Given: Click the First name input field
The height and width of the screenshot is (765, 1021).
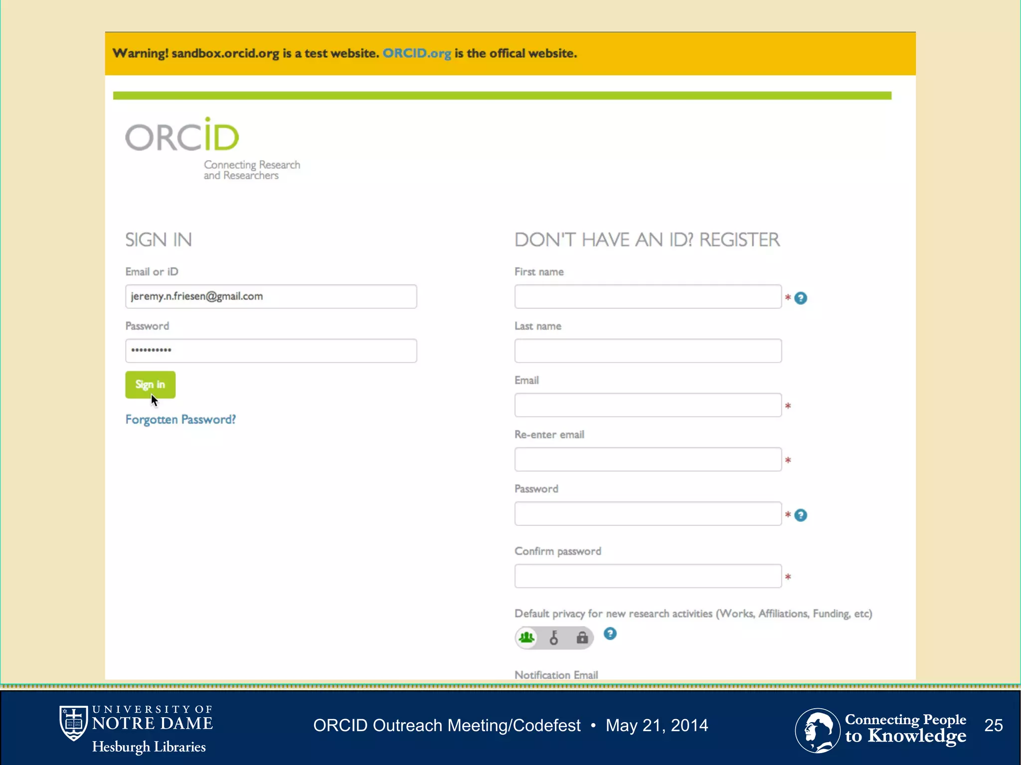Looking at the screenshot, I should [x=648, y=296].
